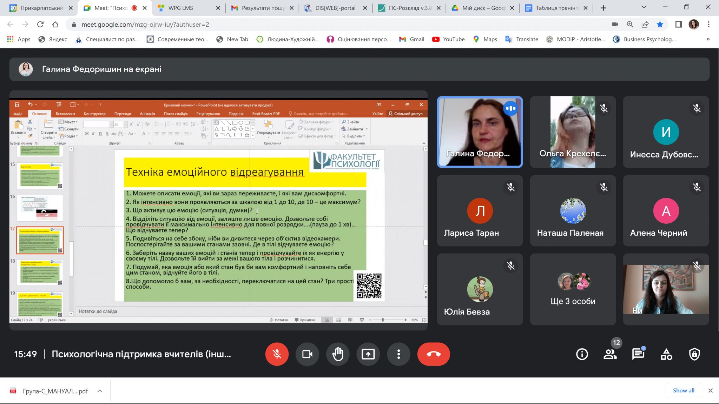
Task: Expand the downloaded PDF file chevron
Action: click(x=100, y=391)
